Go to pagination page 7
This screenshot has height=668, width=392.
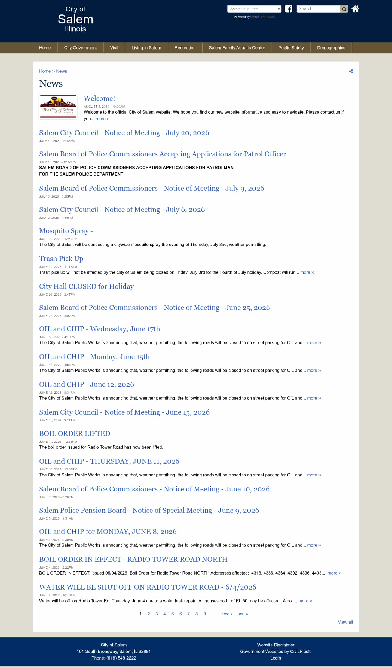[188, 614]
